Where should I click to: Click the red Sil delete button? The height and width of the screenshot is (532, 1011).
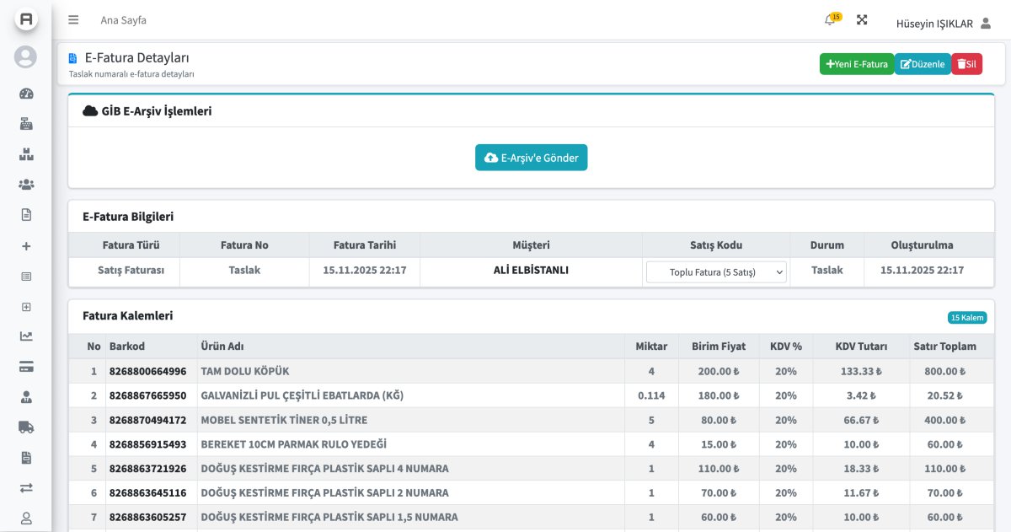tap(966, 64)
